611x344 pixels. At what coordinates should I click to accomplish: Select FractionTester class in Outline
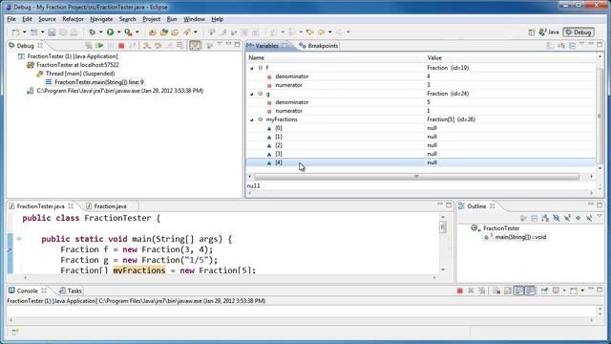point(501,228)
